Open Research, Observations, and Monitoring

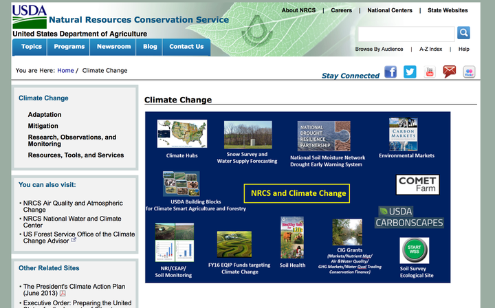(72, 140)
